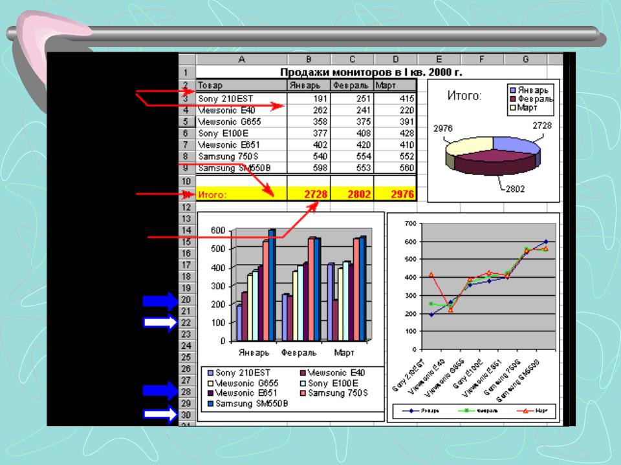Click 'Март' entry in line chart legend
This screenshot has width=621, height=465.
point(532,411)
